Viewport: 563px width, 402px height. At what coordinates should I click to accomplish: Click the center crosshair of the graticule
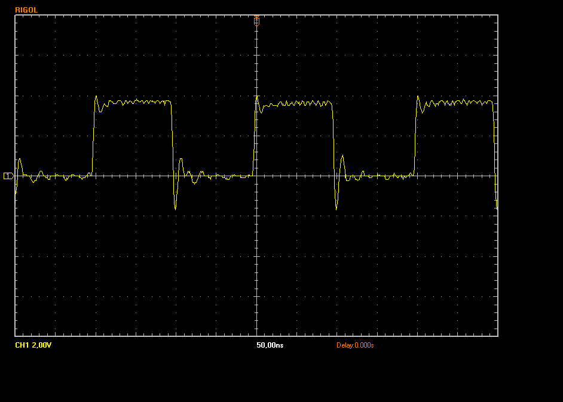257,176
